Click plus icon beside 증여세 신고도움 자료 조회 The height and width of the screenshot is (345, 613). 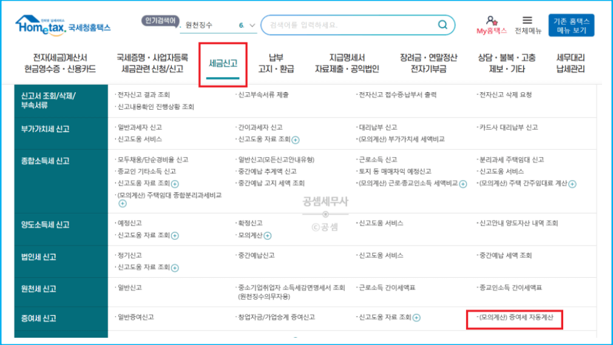[416, 318]
